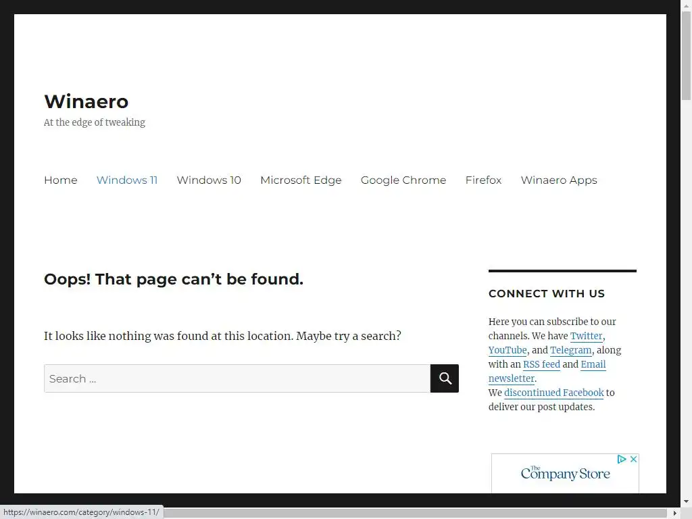Go to the Home menu item

(x=60, y=180)
